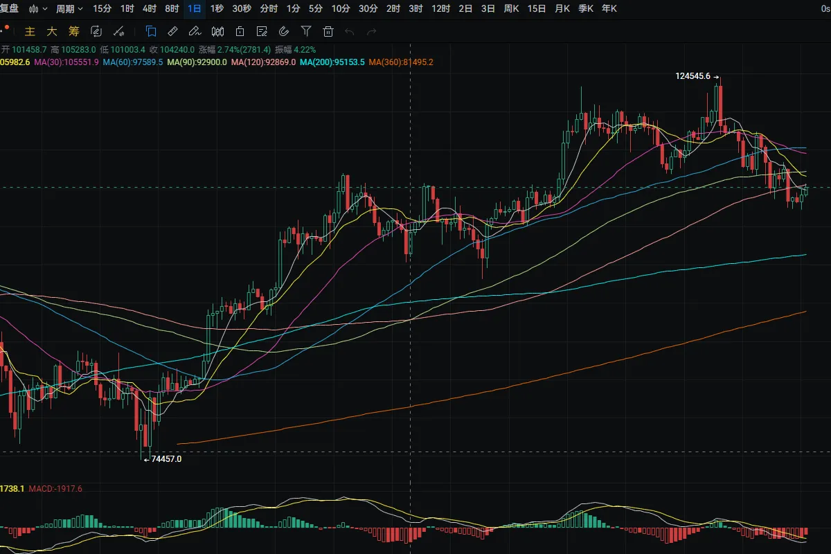Click the 高 105283.0 high value

(73, 50)
